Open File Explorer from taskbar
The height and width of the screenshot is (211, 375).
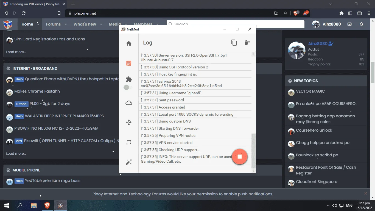(x=33, y=205)
